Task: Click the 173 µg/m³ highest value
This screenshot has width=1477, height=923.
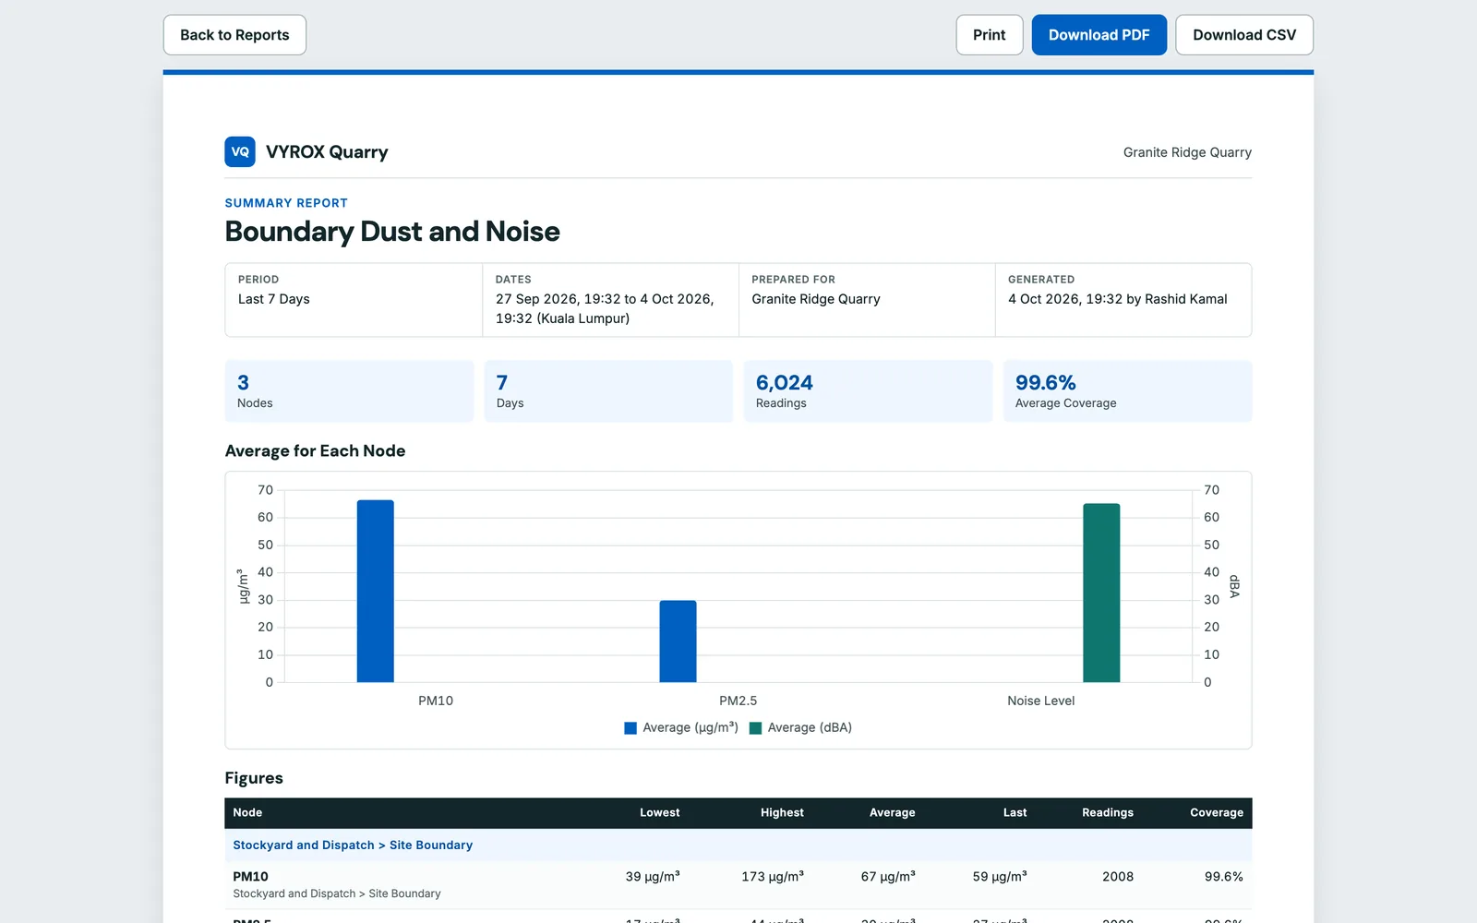Action: [773, 877]
